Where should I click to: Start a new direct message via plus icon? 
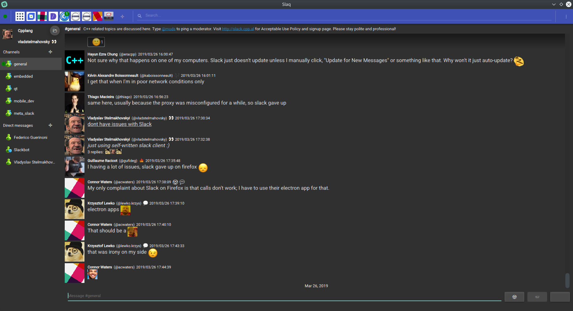50,125
